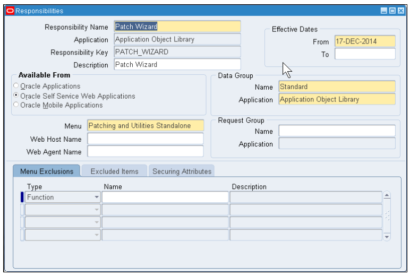Click the Description field in first exclusions row
Viewport: 410px width, 275px height.
(x=306, y=197)
